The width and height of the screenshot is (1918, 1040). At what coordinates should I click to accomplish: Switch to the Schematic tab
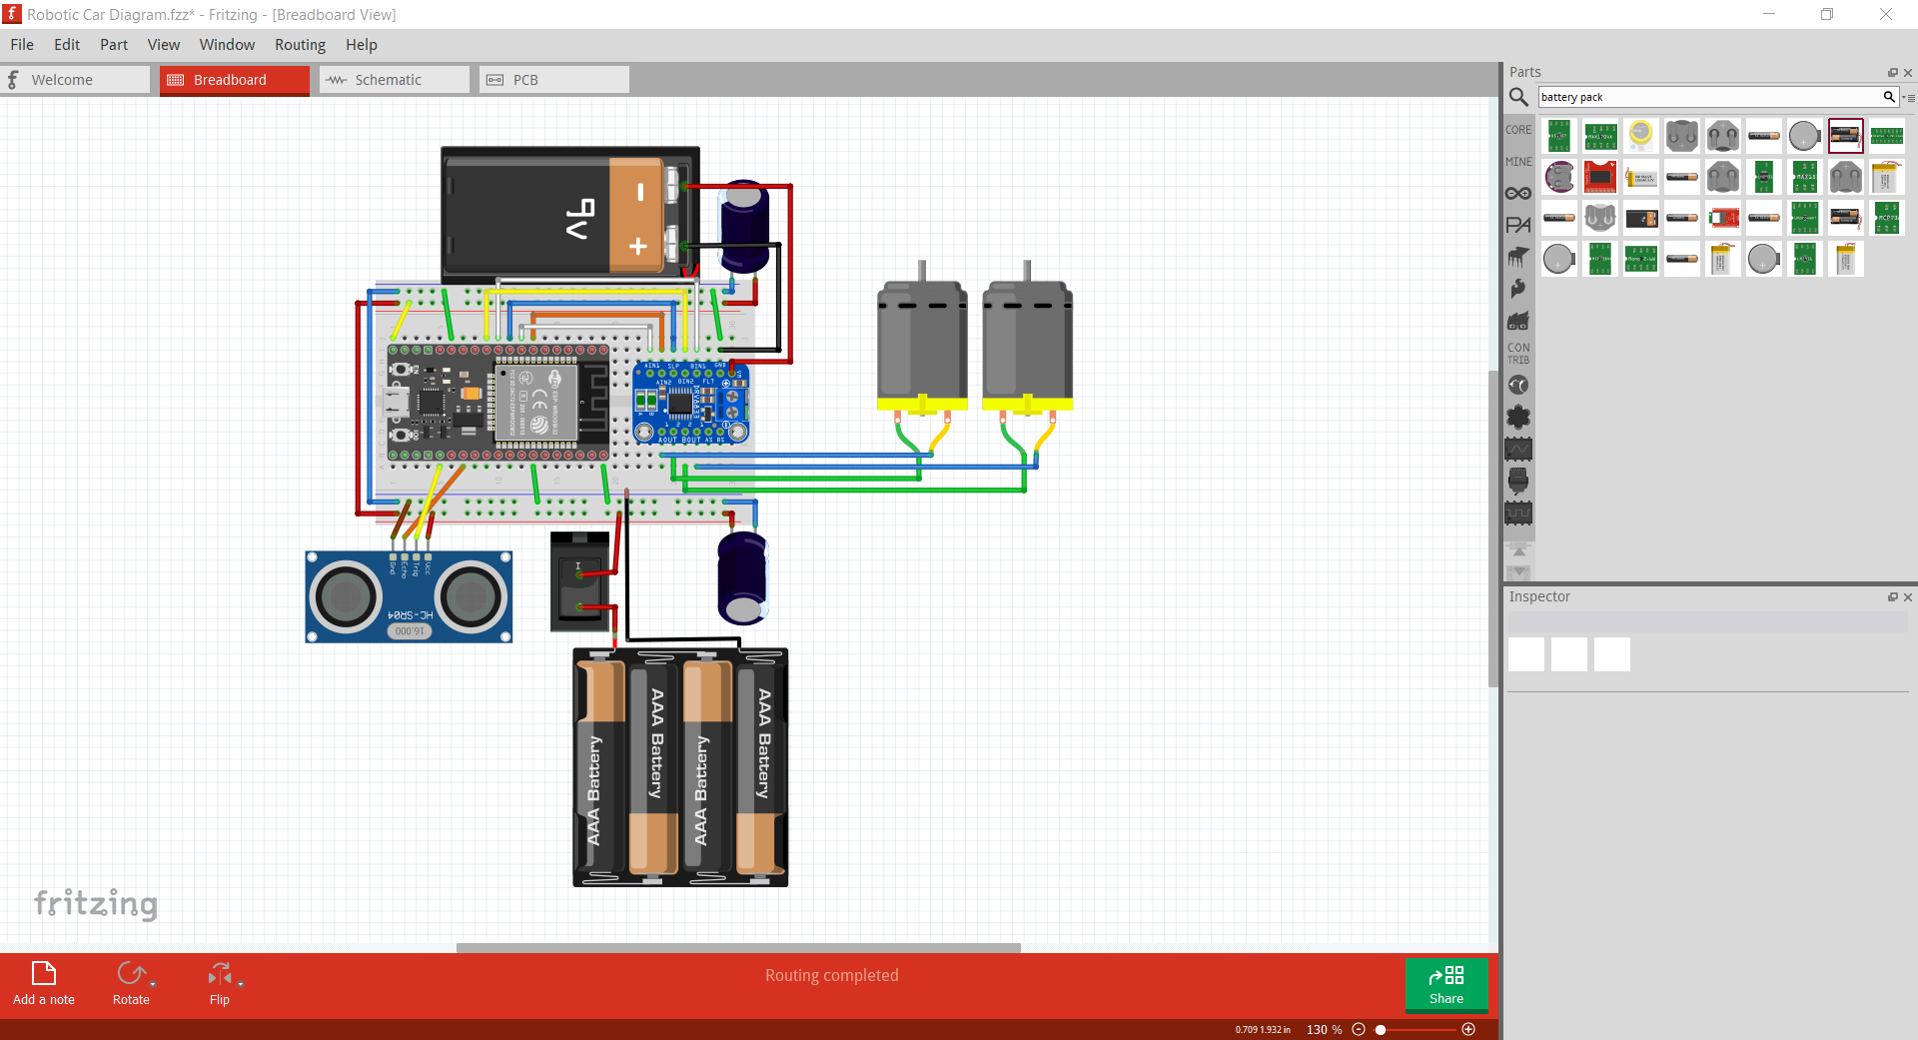click(391, 79)
